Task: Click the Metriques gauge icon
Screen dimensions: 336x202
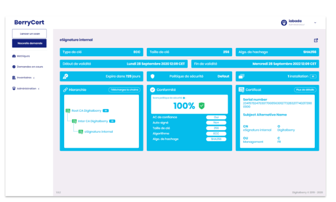Action: click(x=14, y=56)
